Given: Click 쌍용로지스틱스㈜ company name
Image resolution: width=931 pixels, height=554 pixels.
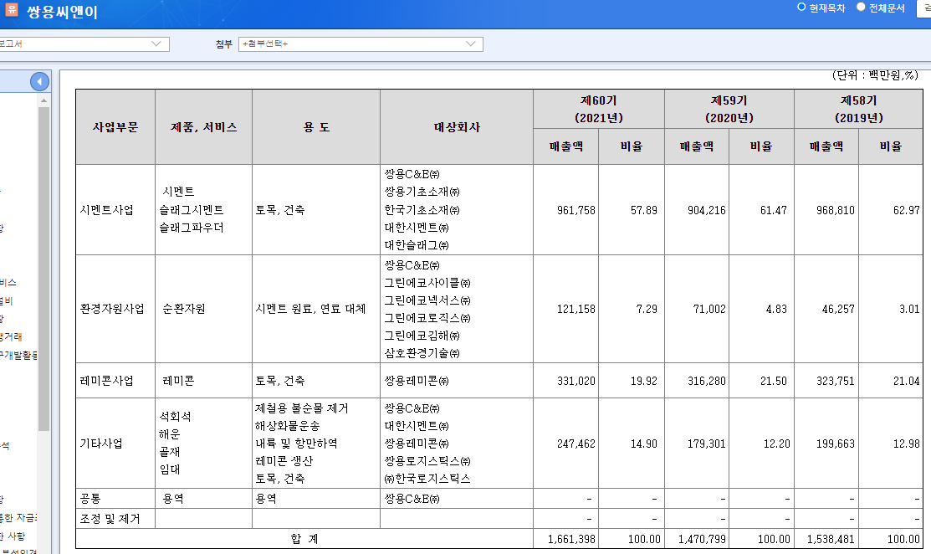Looking at the screenshot, I should (x=427, y=461).
